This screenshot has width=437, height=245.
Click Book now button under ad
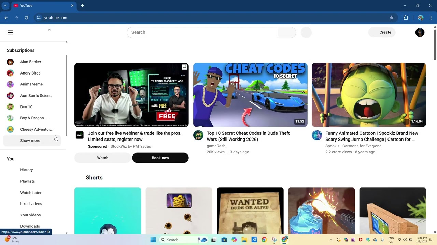pyautogui.click(x=160, y=158)
